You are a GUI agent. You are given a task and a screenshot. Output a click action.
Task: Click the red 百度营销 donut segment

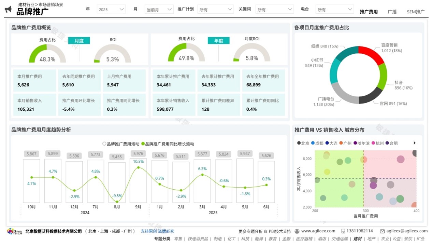(371, 54)
